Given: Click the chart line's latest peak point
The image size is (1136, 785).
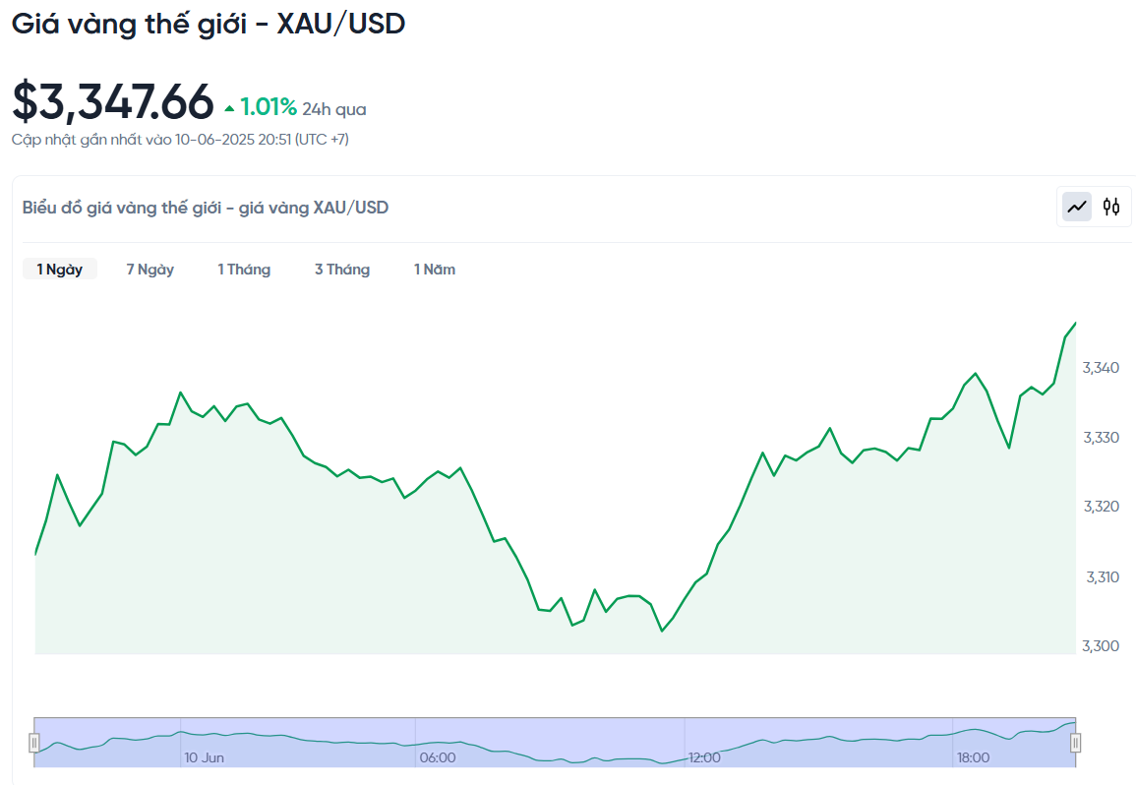Looking at the screenshot, I should (x=1075, y=324).
